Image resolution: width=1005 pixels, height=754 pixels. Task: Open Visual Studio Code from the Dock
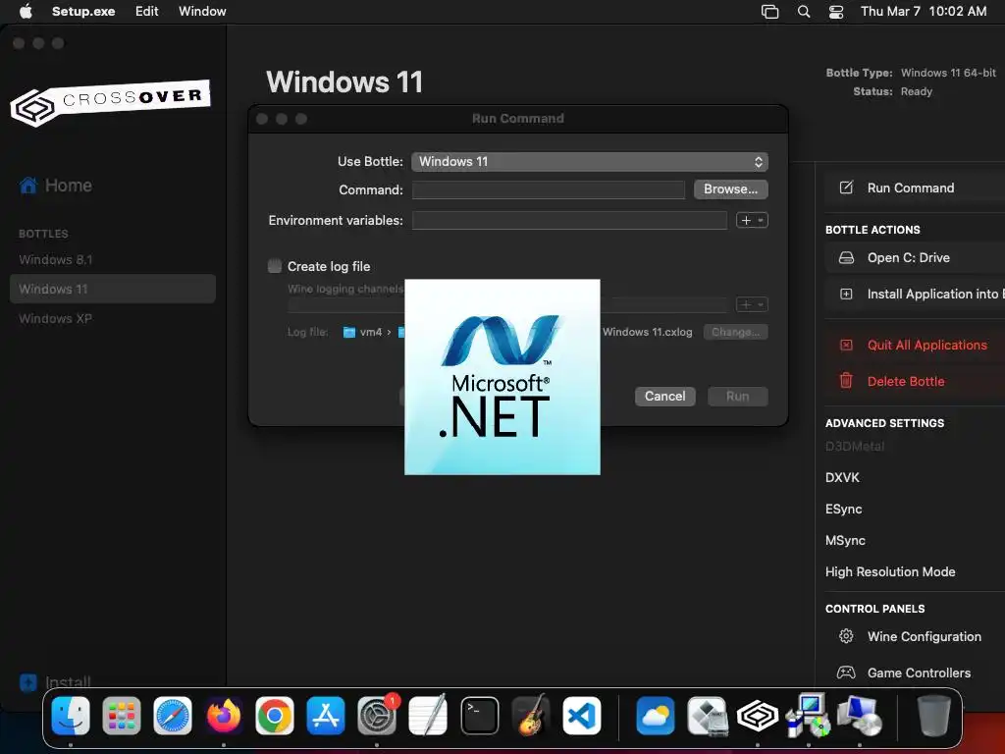click(581, 716)
